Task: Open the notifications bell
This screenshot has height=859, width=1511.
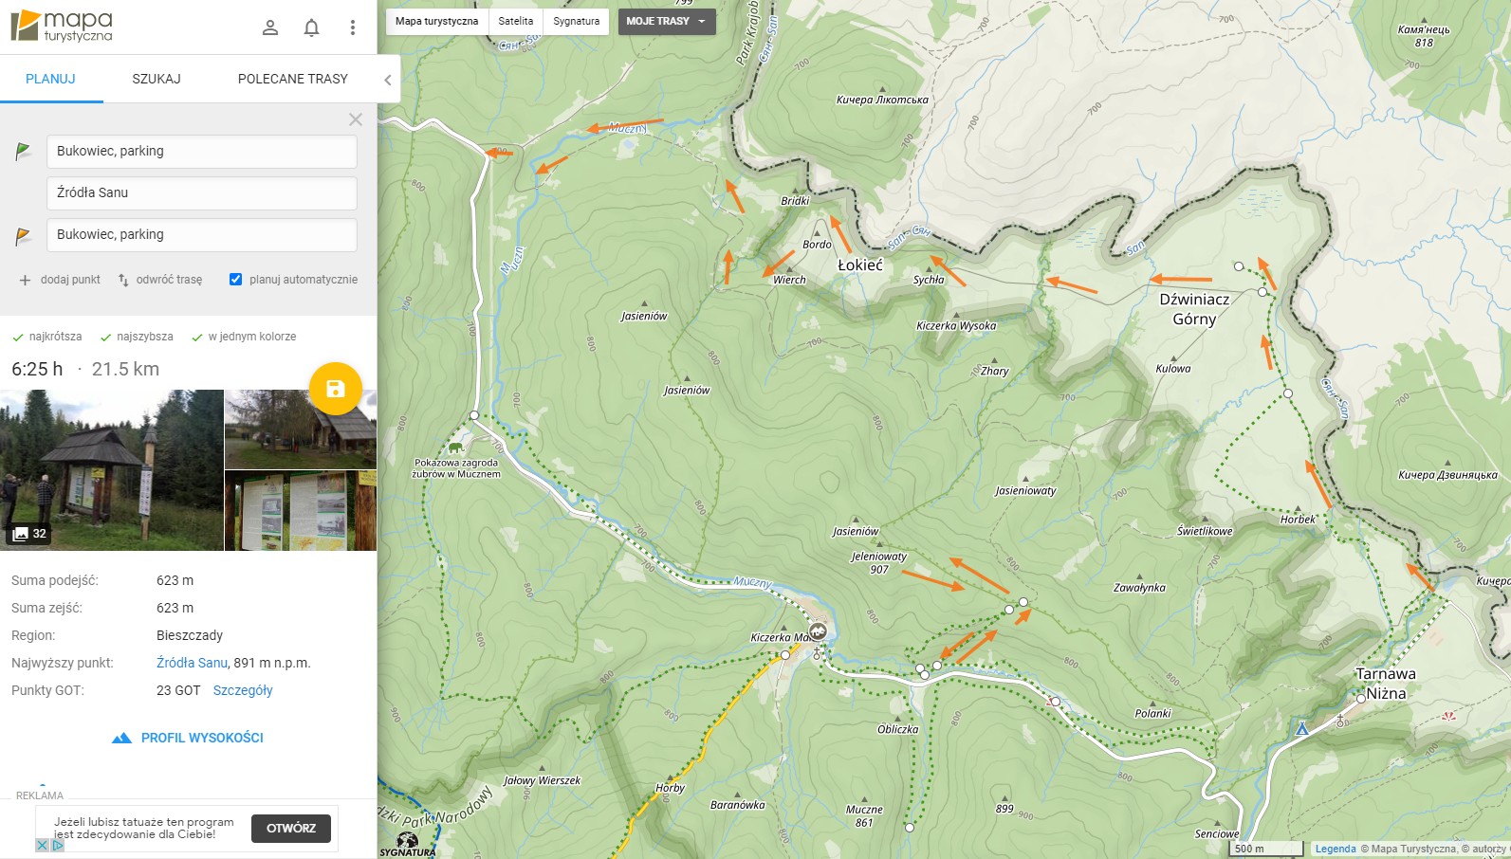Action: coord(311,27)
